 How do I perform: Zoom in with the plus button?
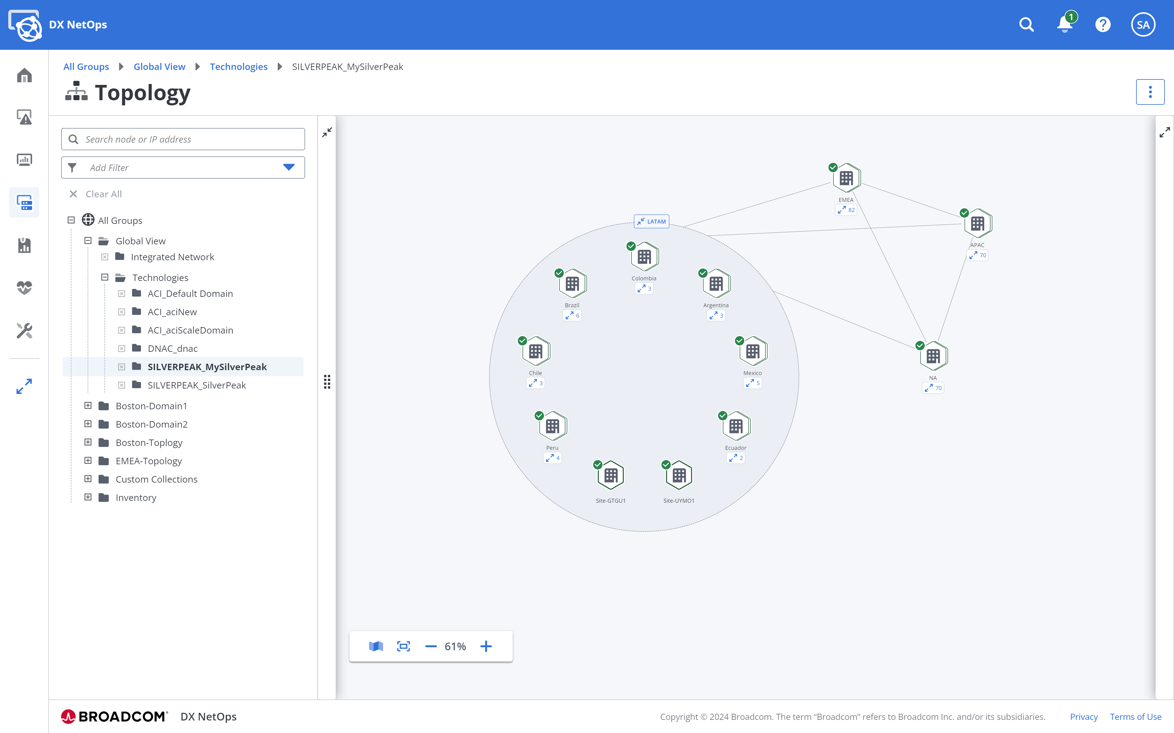pos(486,646)
